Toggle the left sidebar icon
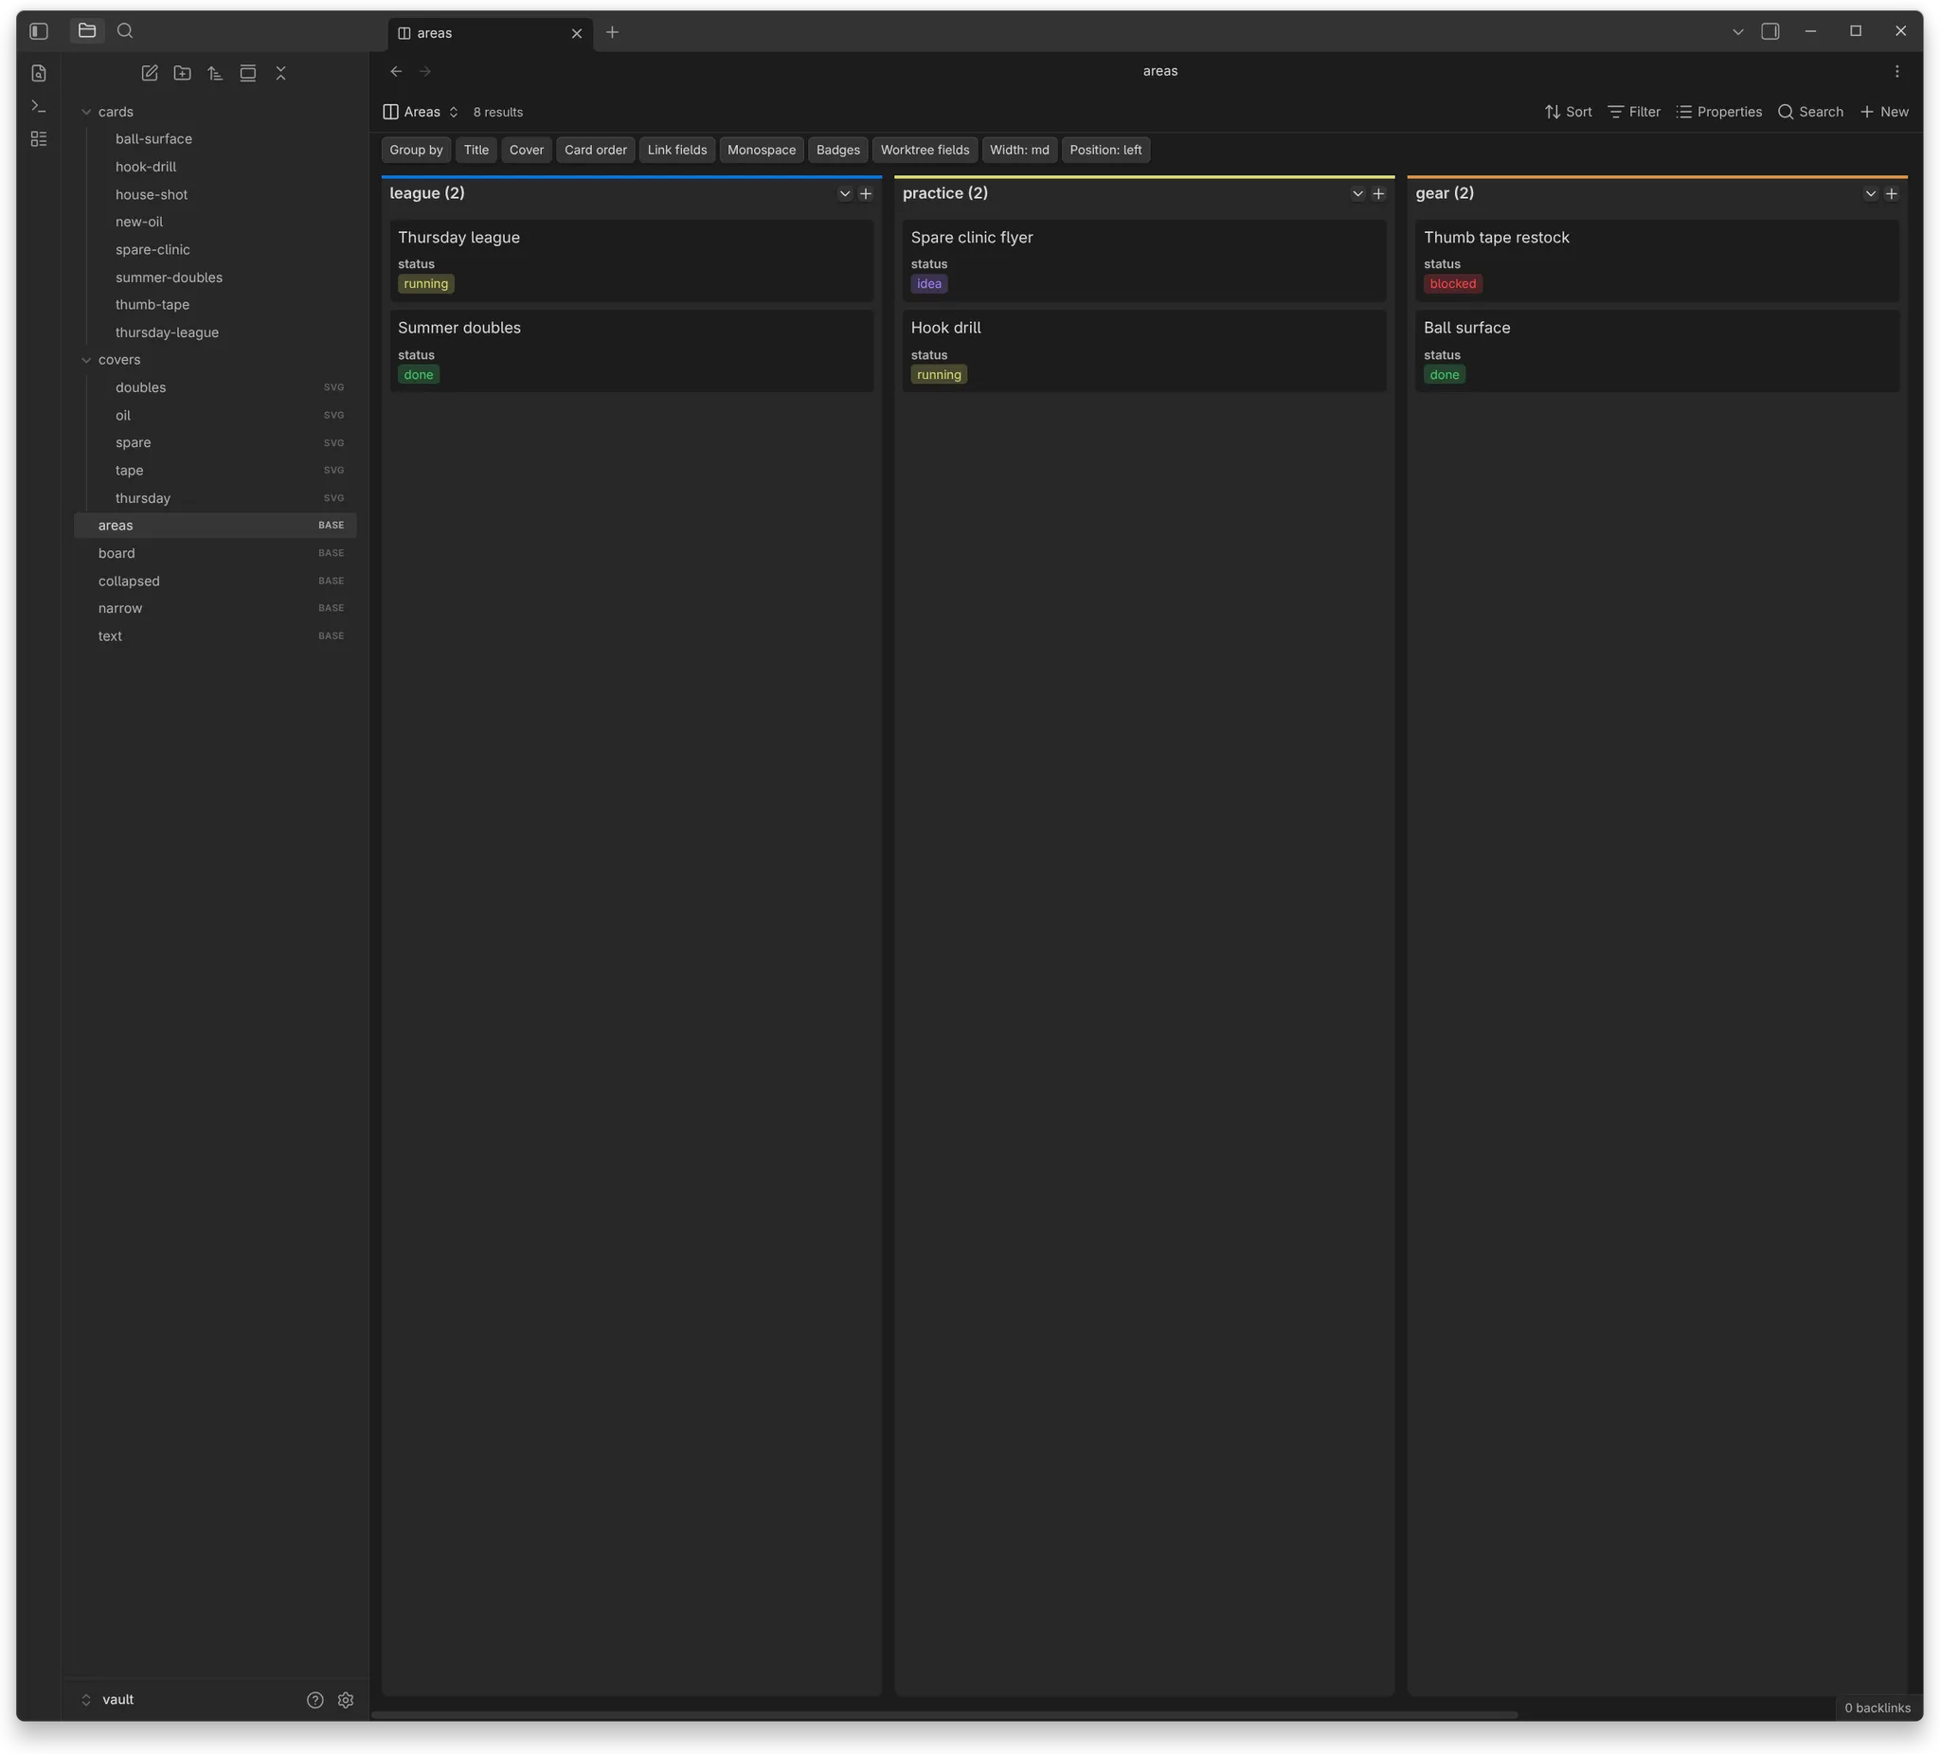Screen dimensions: 1940x1754 39,31
